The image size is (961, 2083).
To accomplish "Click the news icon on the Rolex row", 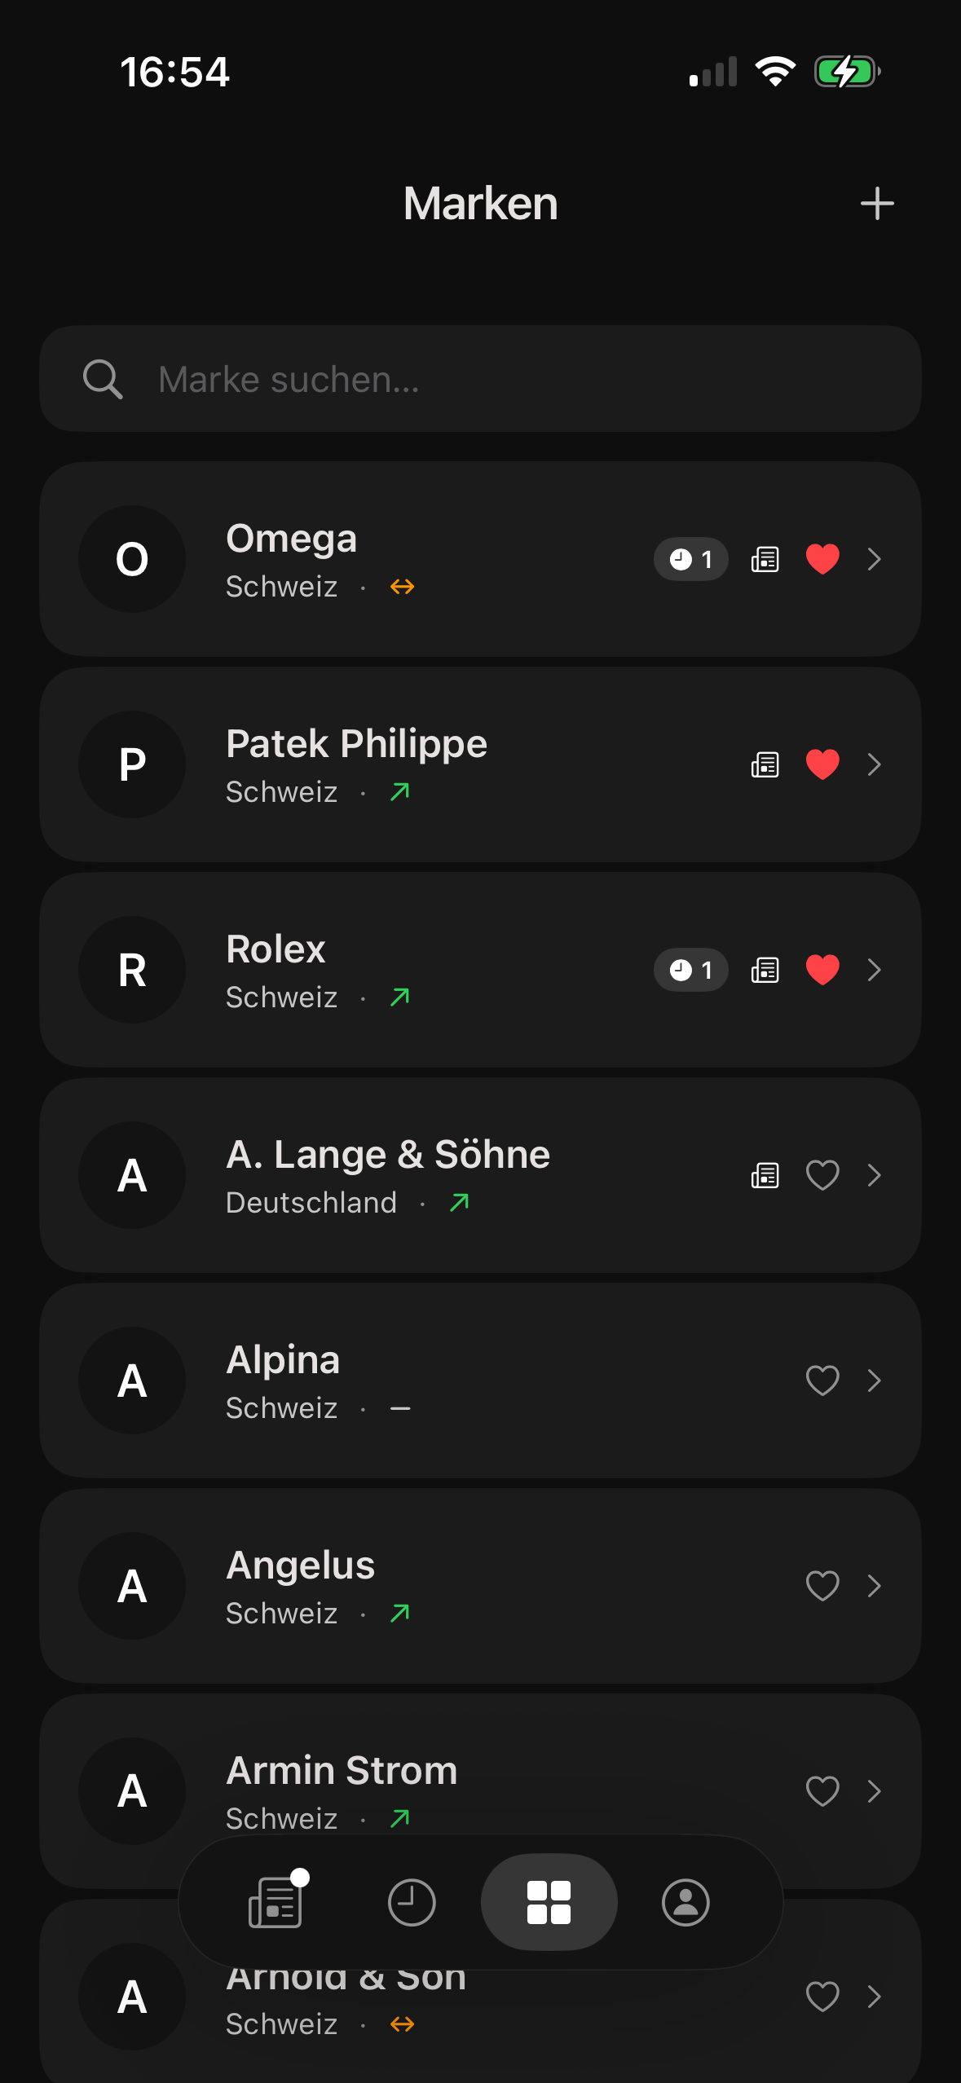I will [765, 970].
